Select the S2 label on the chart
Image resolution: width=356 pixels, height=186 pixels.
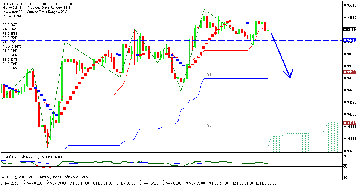209,125
